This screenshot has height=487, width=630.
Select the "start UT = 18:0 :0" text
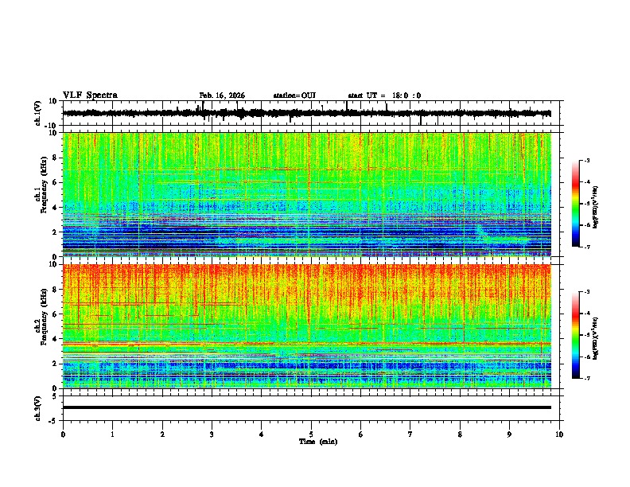[x=384, y=95]
